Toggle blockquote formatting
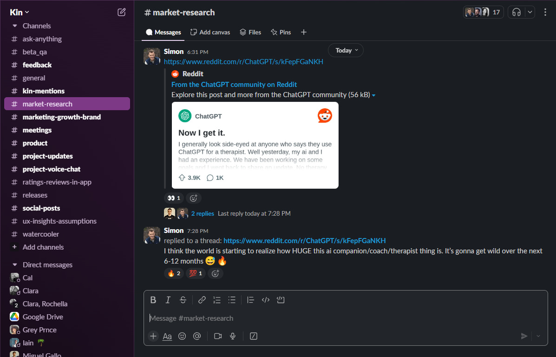The image size is (556, 357). point(250,300)
